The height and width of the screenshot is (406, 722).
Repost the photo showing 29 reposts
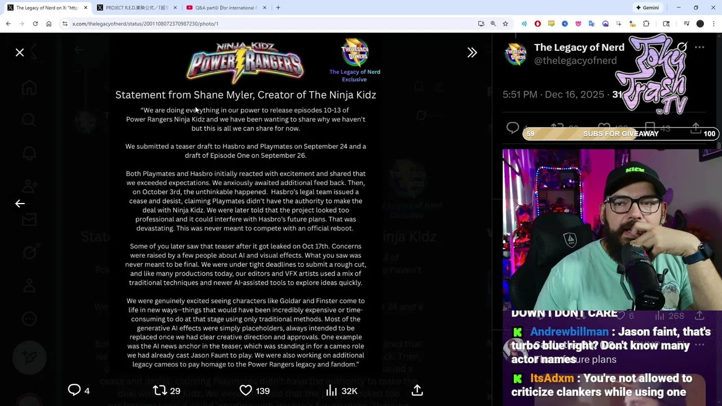pyautogui.click(x=166, y=390)
